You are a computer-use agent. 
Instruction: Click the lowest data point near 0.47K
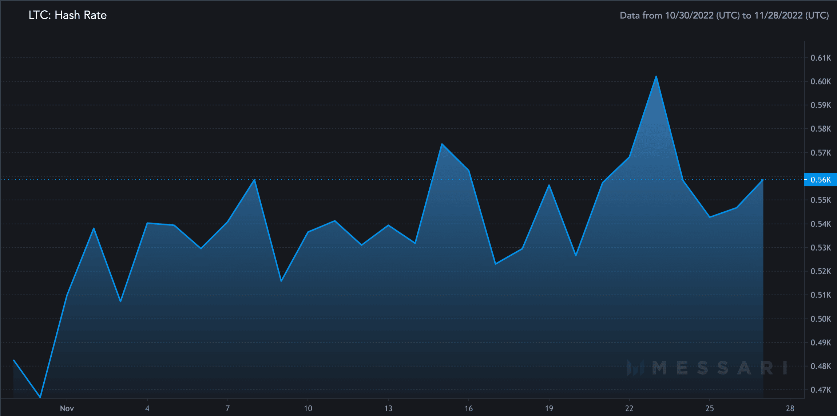(40, 397)
